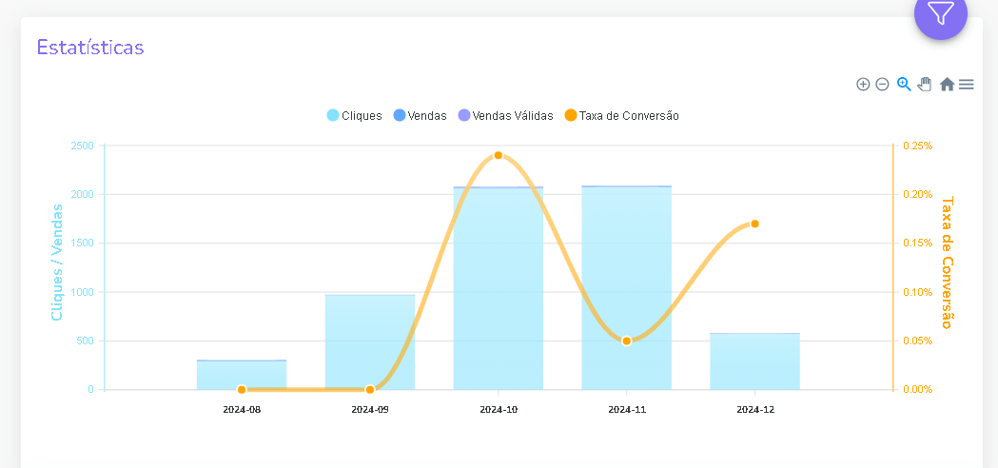
Task: Click the 2024-08 conversion rate data point
Action: point(242,389)
